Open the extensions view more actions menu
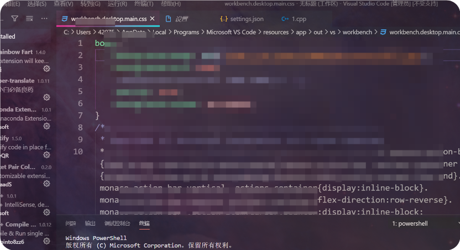 (44, 19)
